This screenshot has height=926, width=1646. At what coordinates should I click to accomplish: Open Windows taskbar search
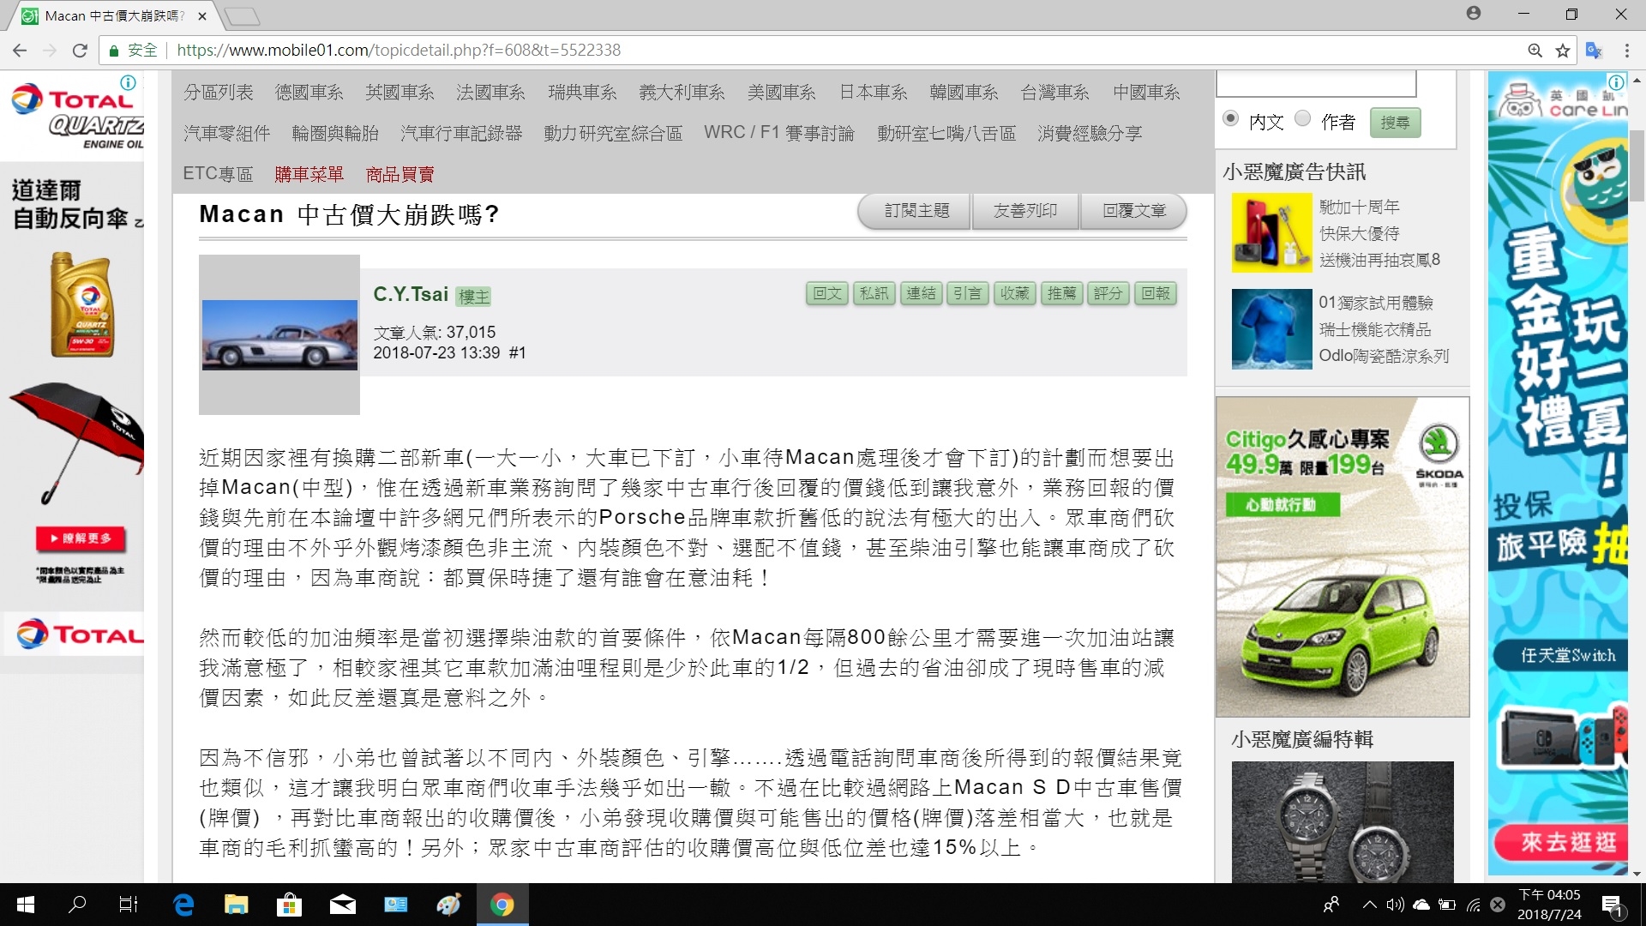[77, 905]
